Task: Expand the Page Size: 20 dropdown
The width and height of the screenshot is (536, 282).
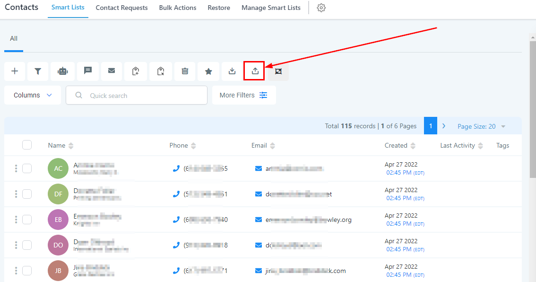Action: [481, 126]
